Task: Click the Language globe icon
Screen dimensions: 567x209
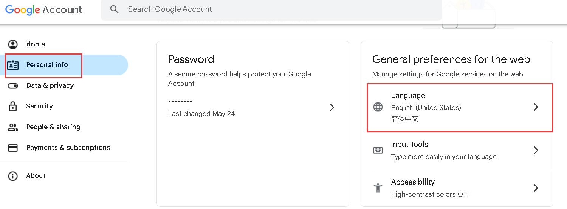Action: tap(378, 107)
